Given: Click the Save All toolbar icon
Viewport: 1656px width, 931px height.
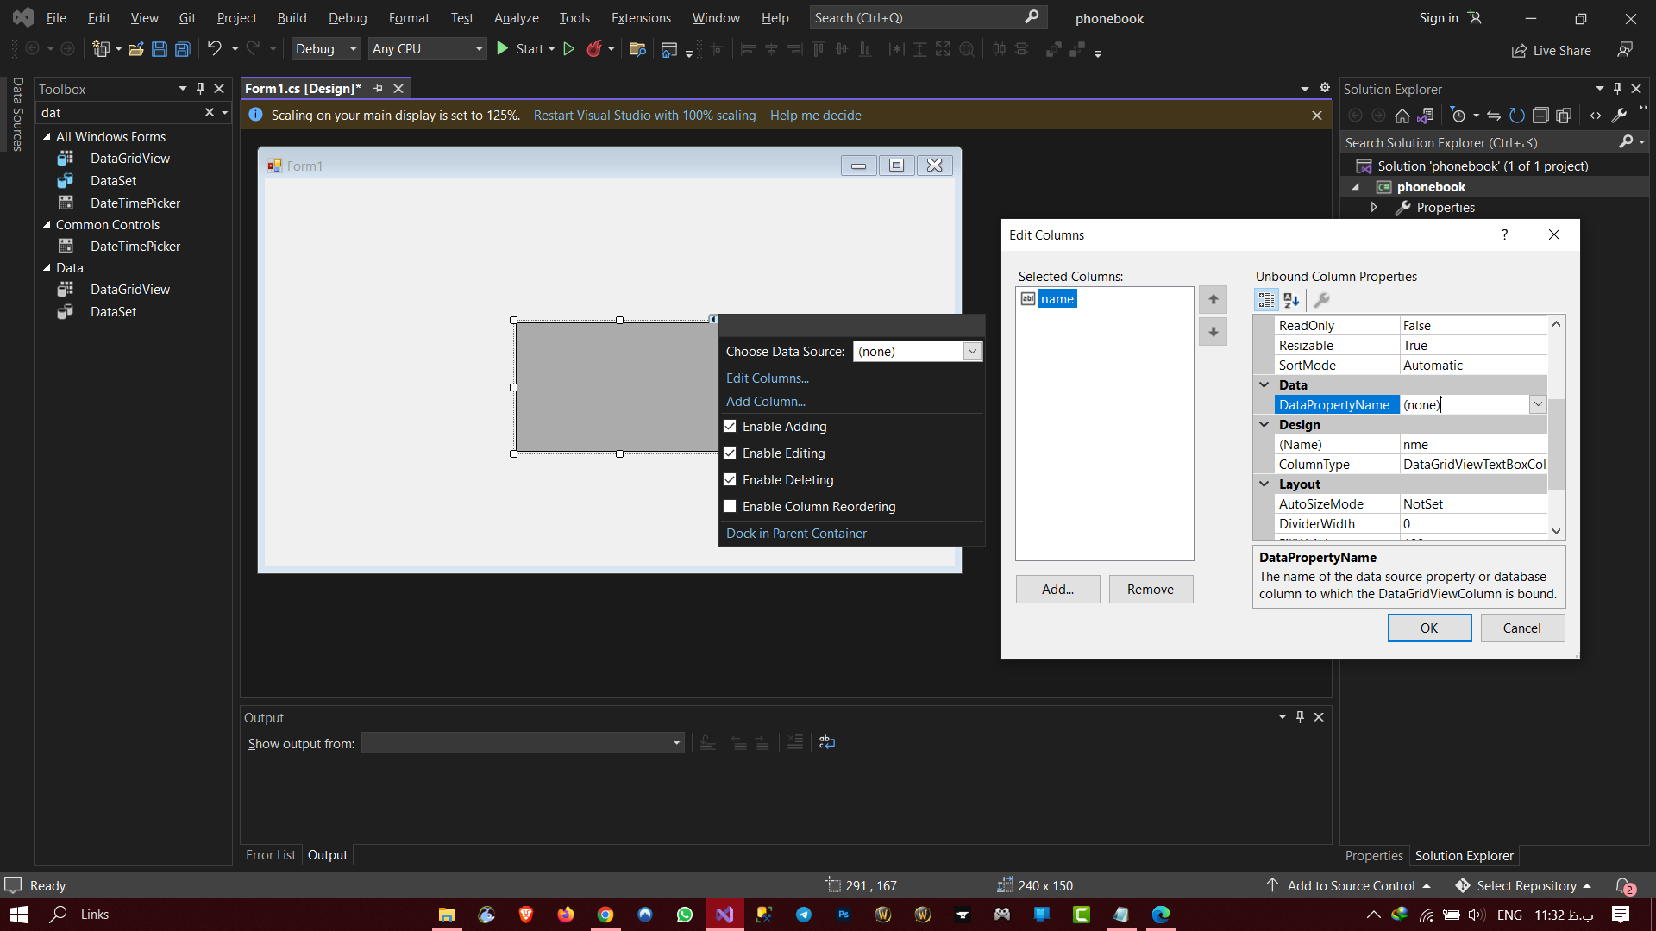Looking at the screenshot, I should pos(183,49).
